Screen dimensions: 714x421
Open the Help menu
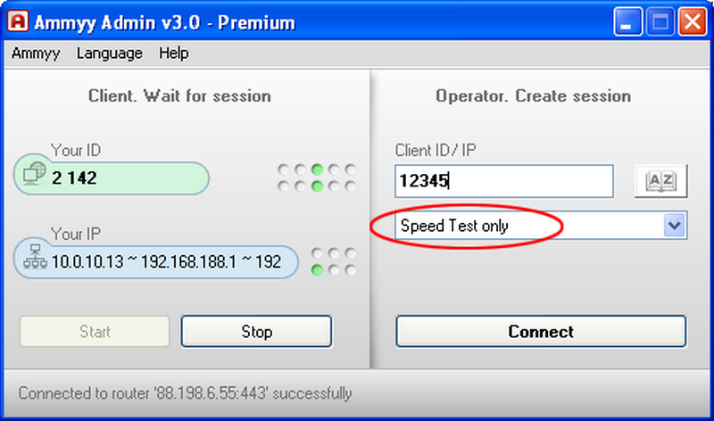coord(173,54)
